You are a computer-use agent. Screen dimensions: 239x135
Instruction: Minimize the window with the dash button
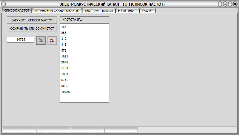tap(225, 4)
